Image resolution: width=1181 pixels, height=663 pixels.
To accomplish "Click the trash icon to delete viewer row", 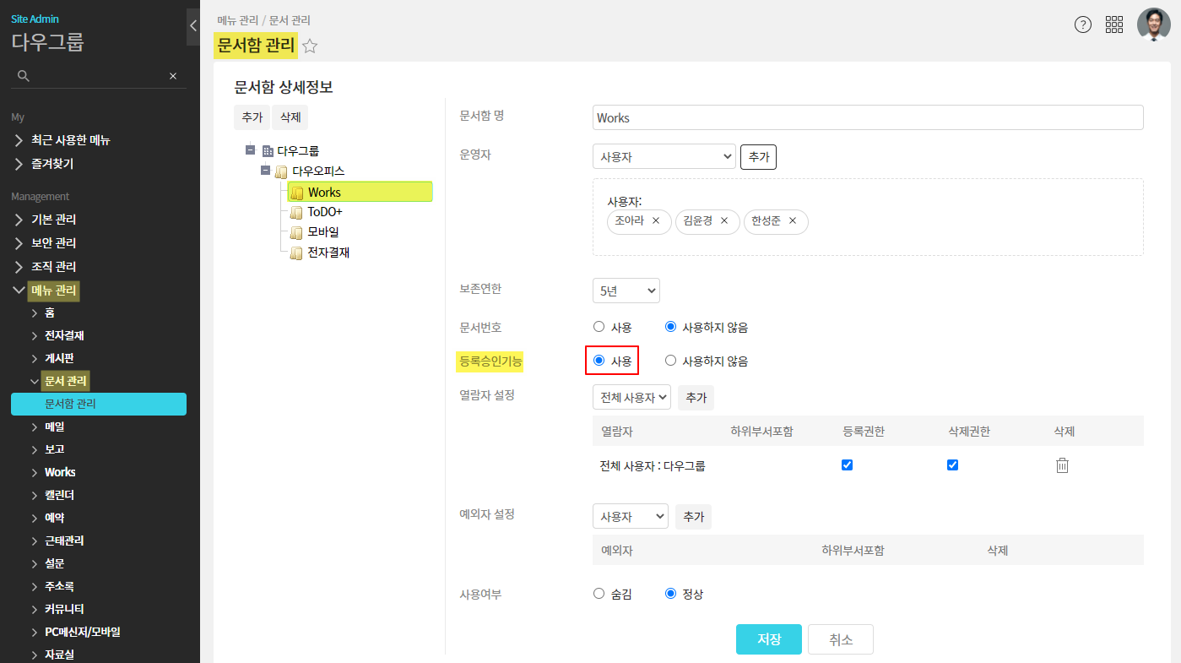I will tap(1062, 465).
